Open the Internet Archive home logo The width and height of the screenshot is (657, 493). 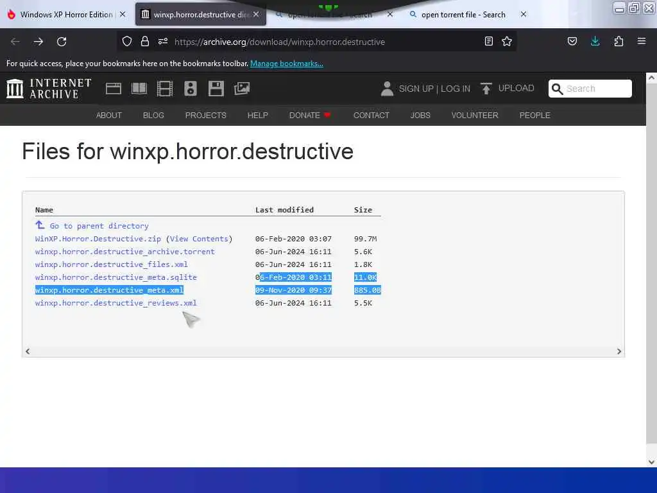click(x=49, y=89)
